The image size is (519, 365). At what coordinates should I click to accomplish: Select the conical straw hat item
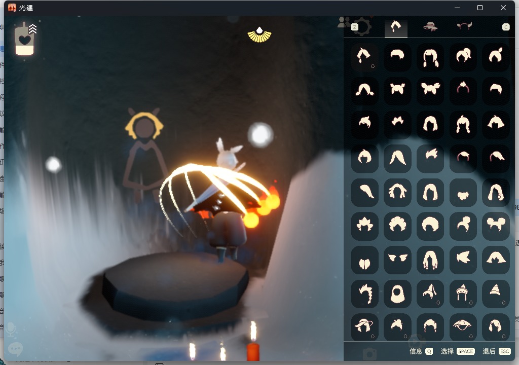(x=463, y=327)
